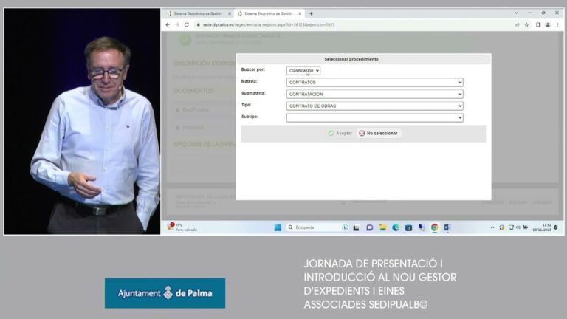The width and height of the screenshot is (567, 319).
Task: Open the Windows Start menu
Action: tap(278, 227)
